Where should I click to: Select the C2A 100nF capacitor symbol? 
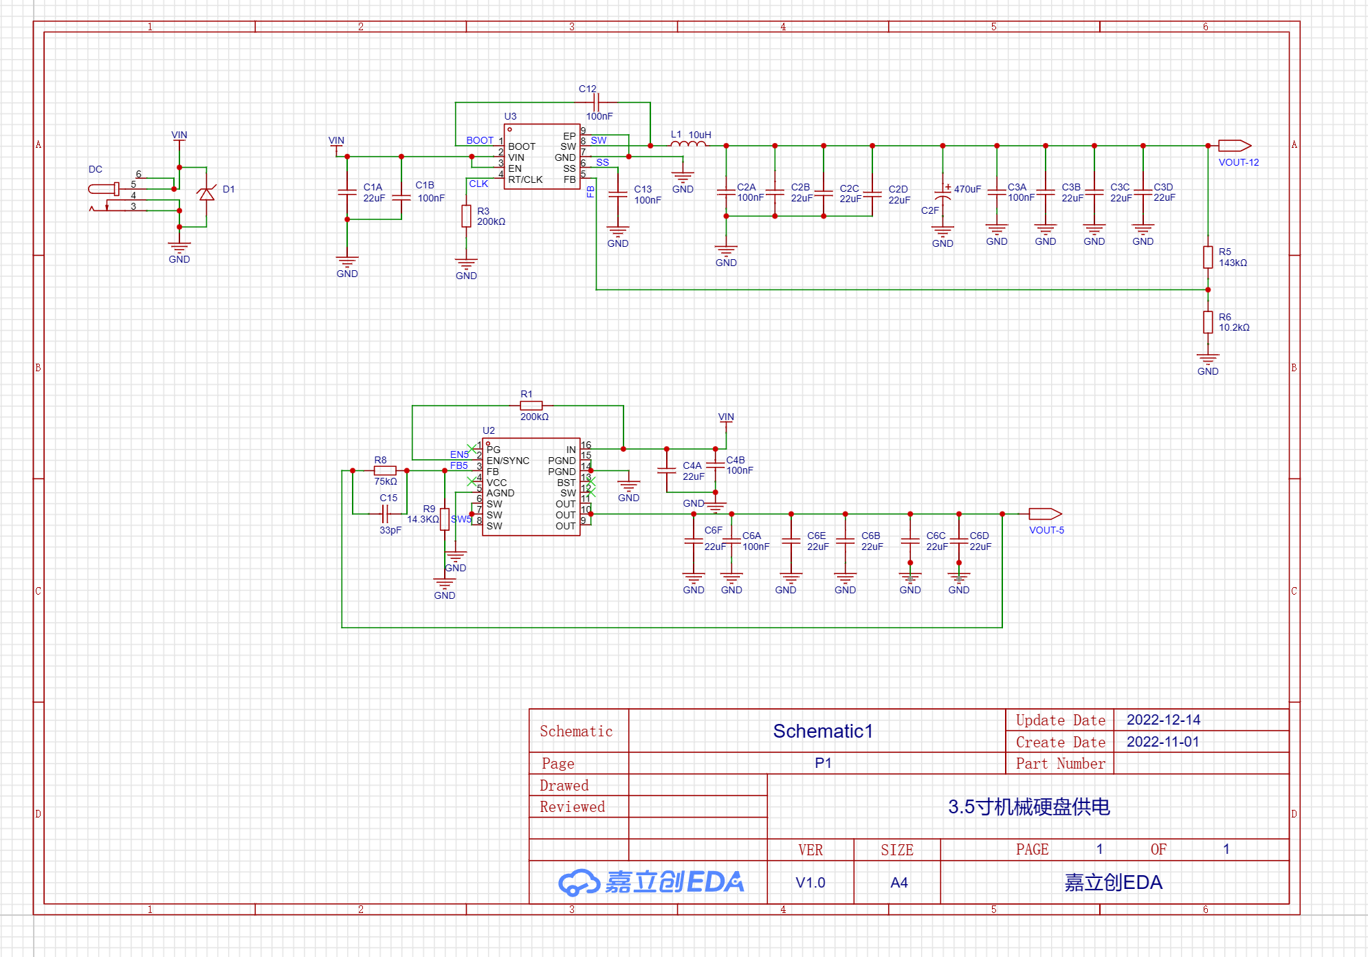[726, 192]
